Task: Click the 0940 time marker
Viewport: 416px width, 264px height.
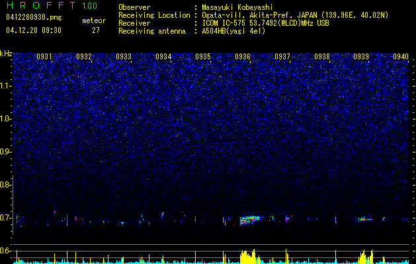Action: [x=401, y=56]
